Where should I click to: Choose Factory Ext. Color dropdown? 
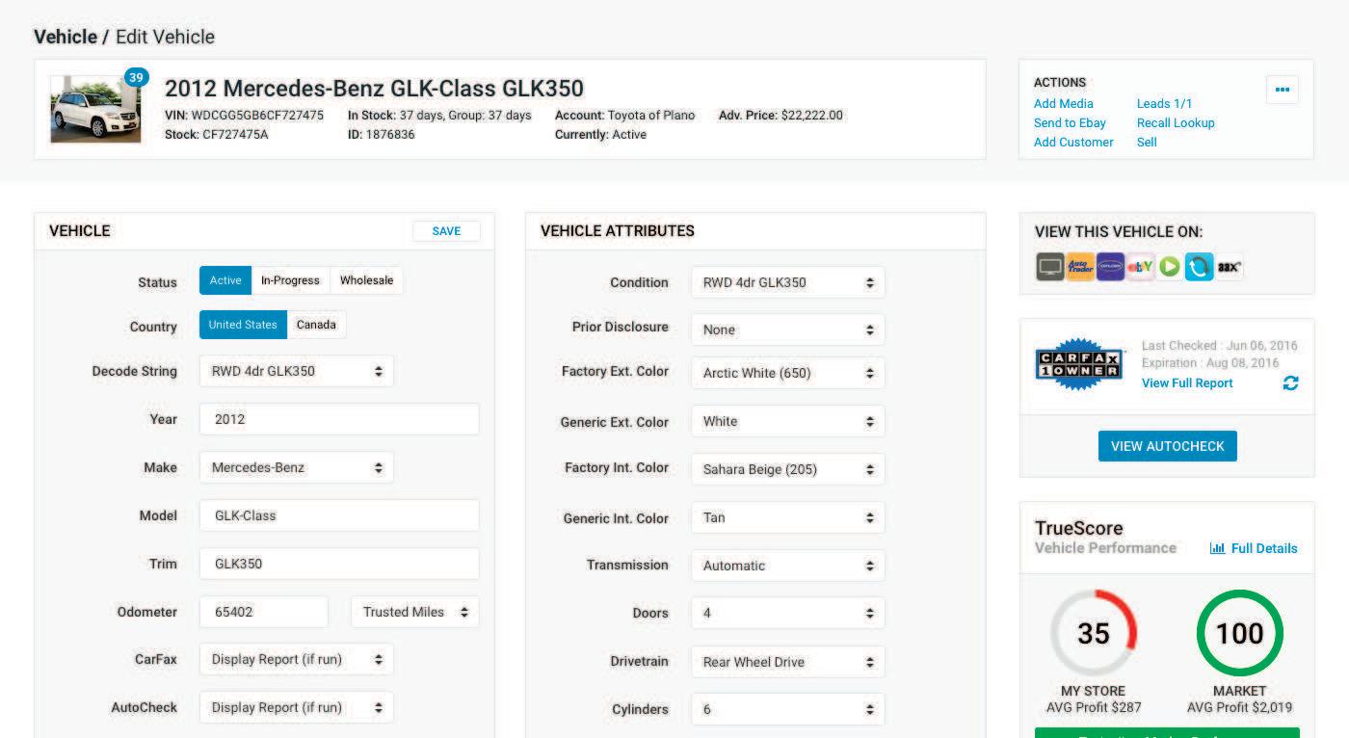pyautogui.click(x=788, y=373)
